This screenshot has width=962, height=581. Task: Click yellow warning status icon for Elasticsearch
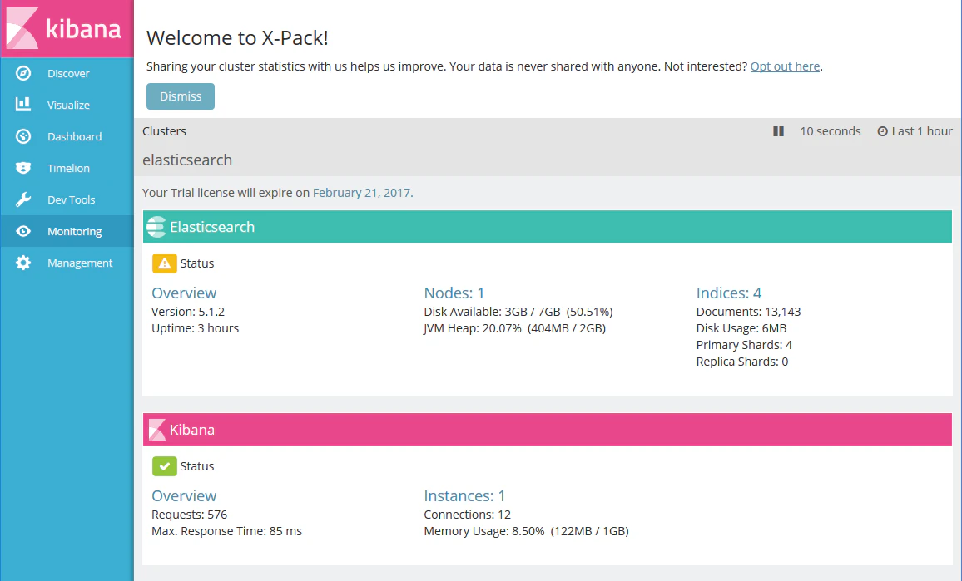(165, 263)
